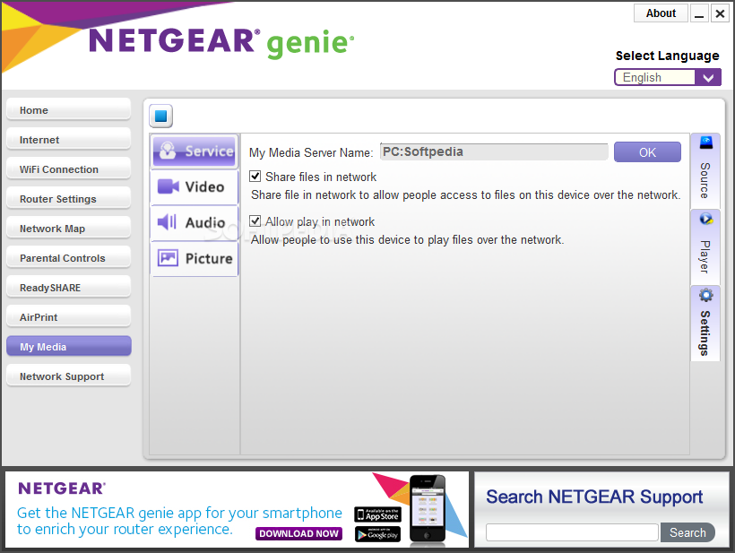Click the English language combo box
The height and width of the screenshot is (553, 735).
coord(668,77)
